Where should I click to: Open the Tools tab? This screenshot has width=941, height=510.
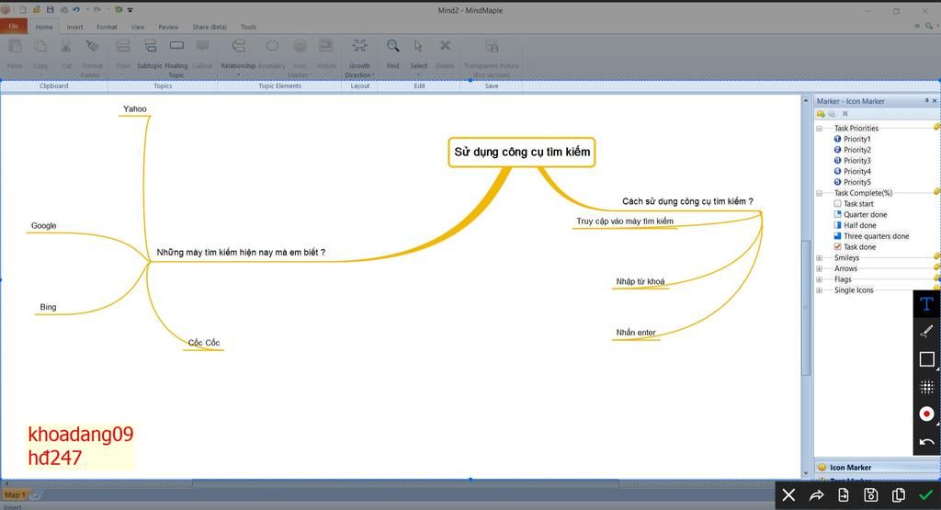click(248, 27)
